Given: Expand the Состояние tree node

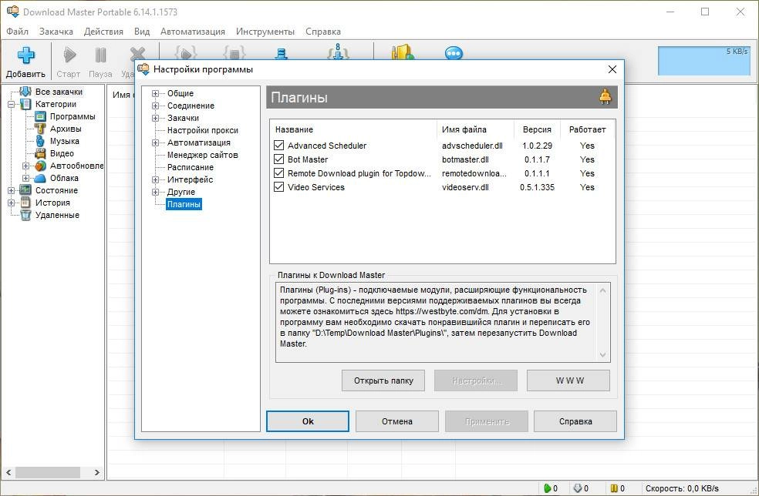Looking at the screenshot, I should 11,190.
